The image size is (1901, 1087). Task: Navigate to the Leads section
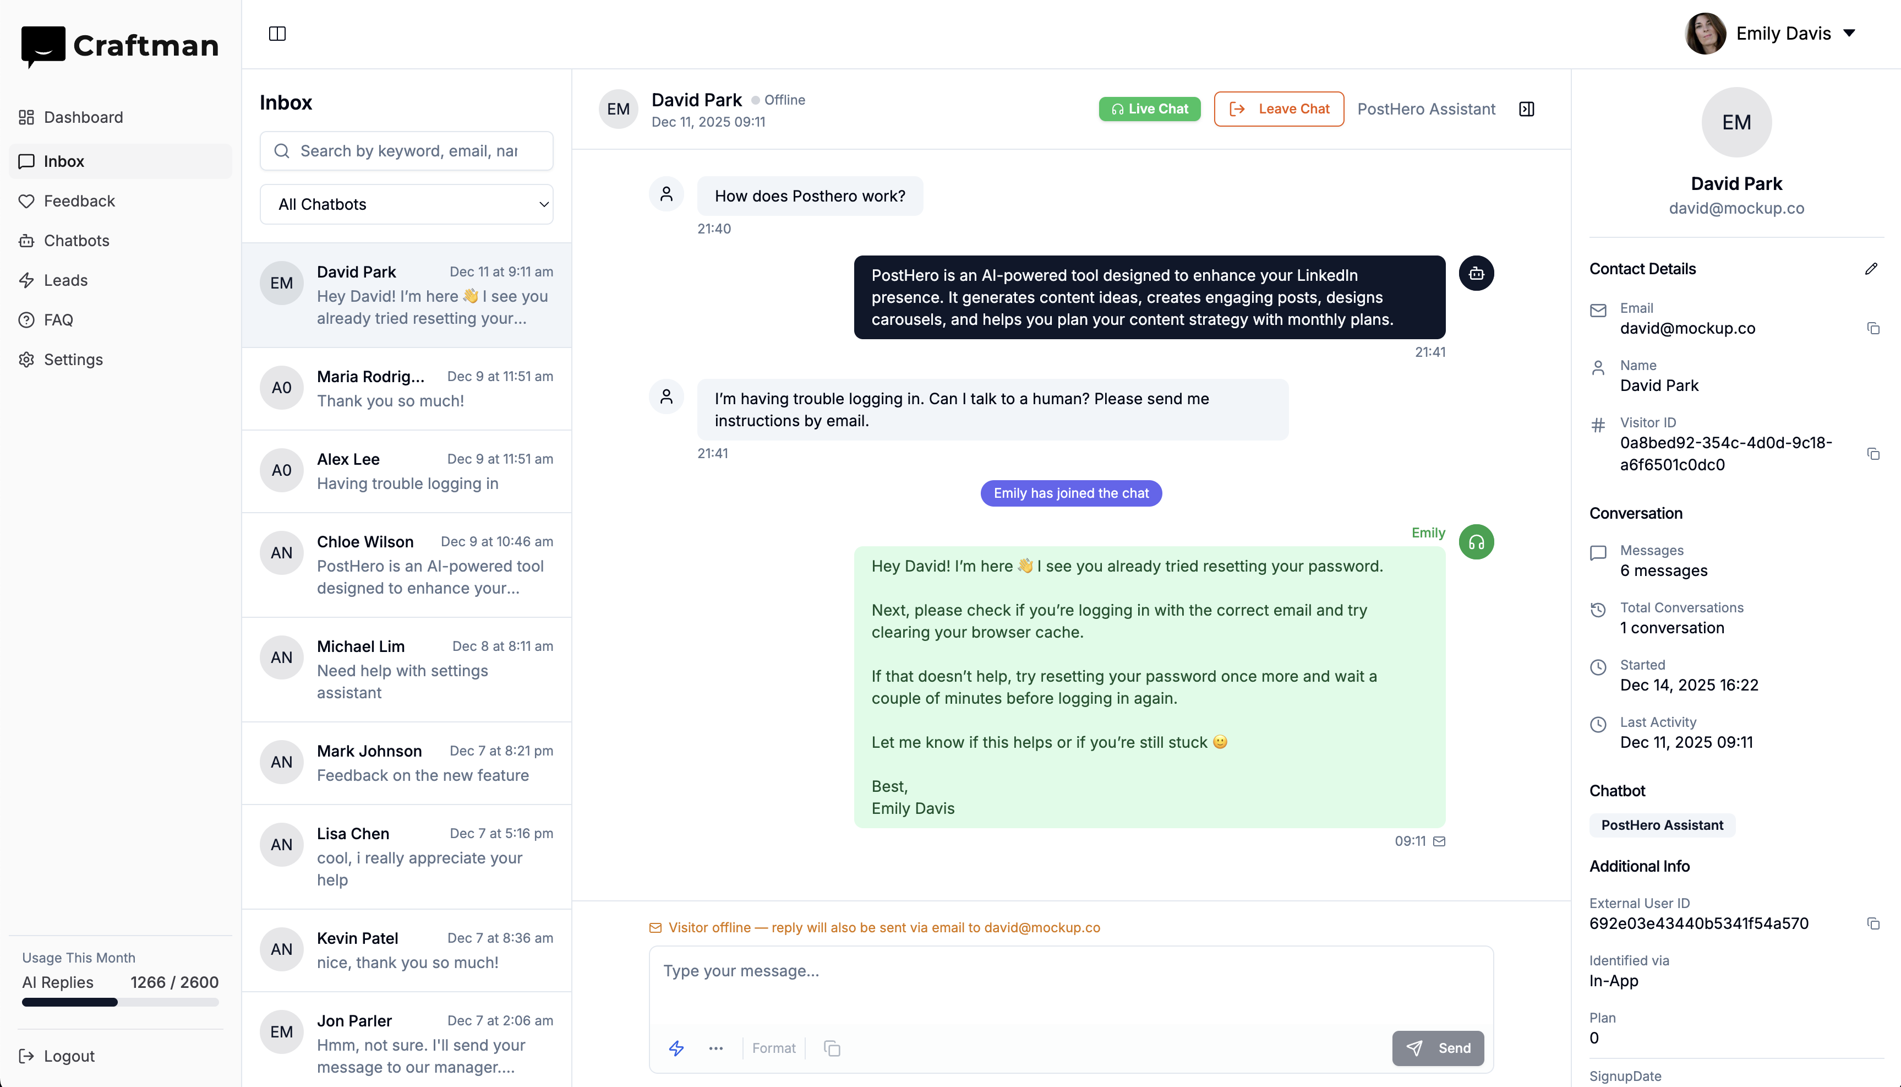[x=65, y=280]
